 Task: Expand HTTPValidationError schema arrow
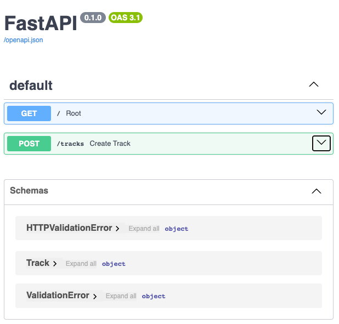[x=117, y=229]
